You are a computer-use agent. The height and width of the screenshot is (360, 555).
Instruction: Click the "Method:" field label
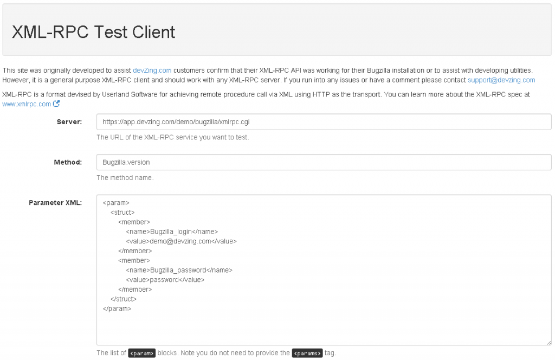pyautogui.click(x=68, y=162)
